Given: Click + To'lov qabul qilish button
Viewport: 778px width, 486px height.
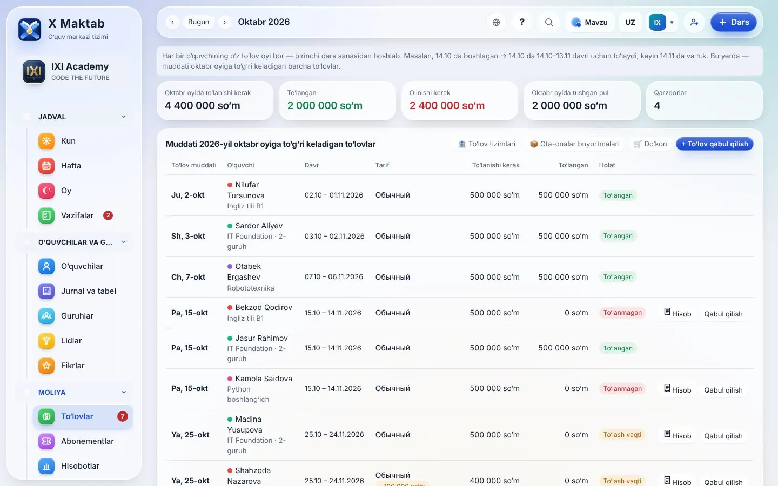Looking at the screenshot, I should (714, 144).
